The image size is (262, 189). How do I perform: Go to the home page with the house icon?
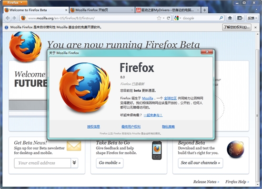coord(230,18)
